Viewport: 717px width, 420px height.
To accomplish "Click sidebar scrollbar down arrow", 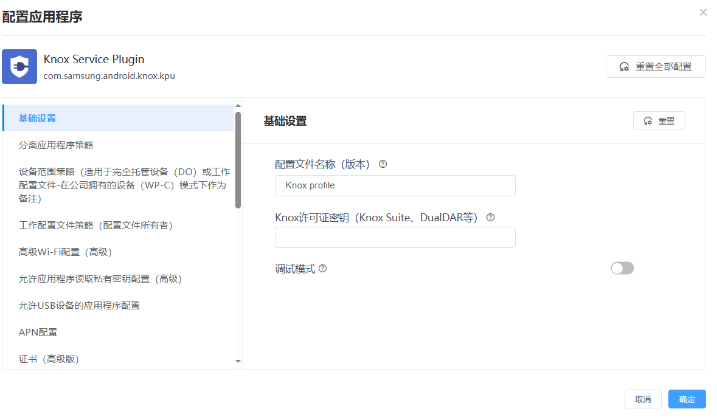I will coord(238,361).
